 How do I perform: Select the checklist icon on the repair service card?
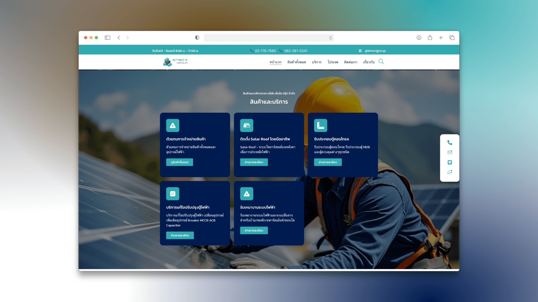(173, 194)
